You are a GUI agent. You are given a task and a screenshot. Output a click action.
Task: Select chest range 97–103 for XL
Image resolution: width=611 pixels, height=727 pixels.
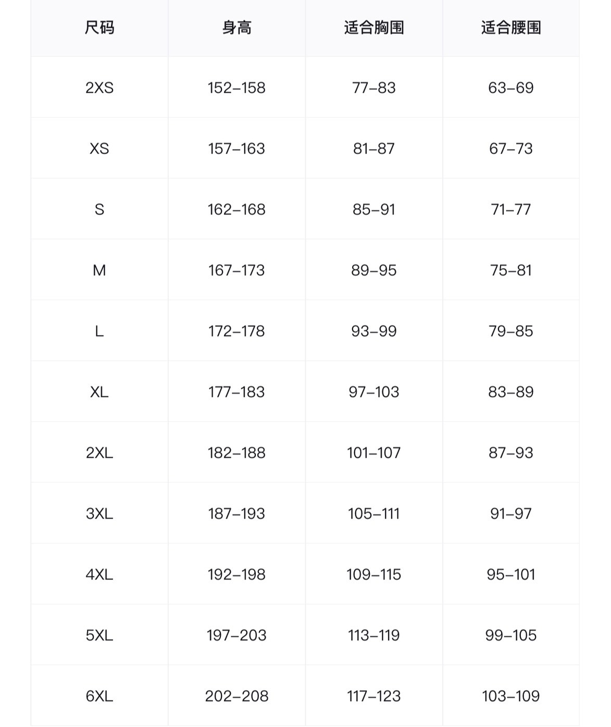pos(374,392)
